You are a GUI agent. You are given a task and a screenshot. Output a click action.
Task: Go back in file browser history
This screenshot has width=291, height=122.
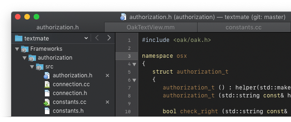[x=97, y=38]
